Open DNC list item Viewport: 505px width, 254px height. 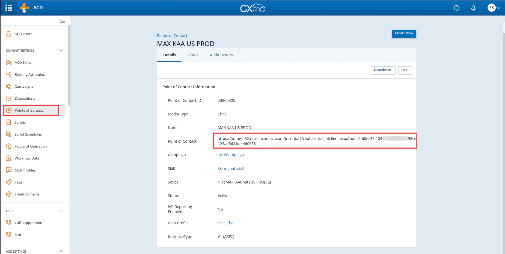[x=19, y=235]
